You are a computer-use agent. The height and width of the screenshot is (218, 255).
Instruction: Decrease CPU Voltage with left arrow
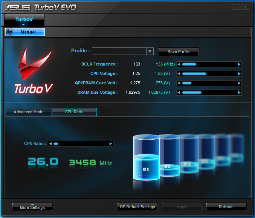(179, 74)
